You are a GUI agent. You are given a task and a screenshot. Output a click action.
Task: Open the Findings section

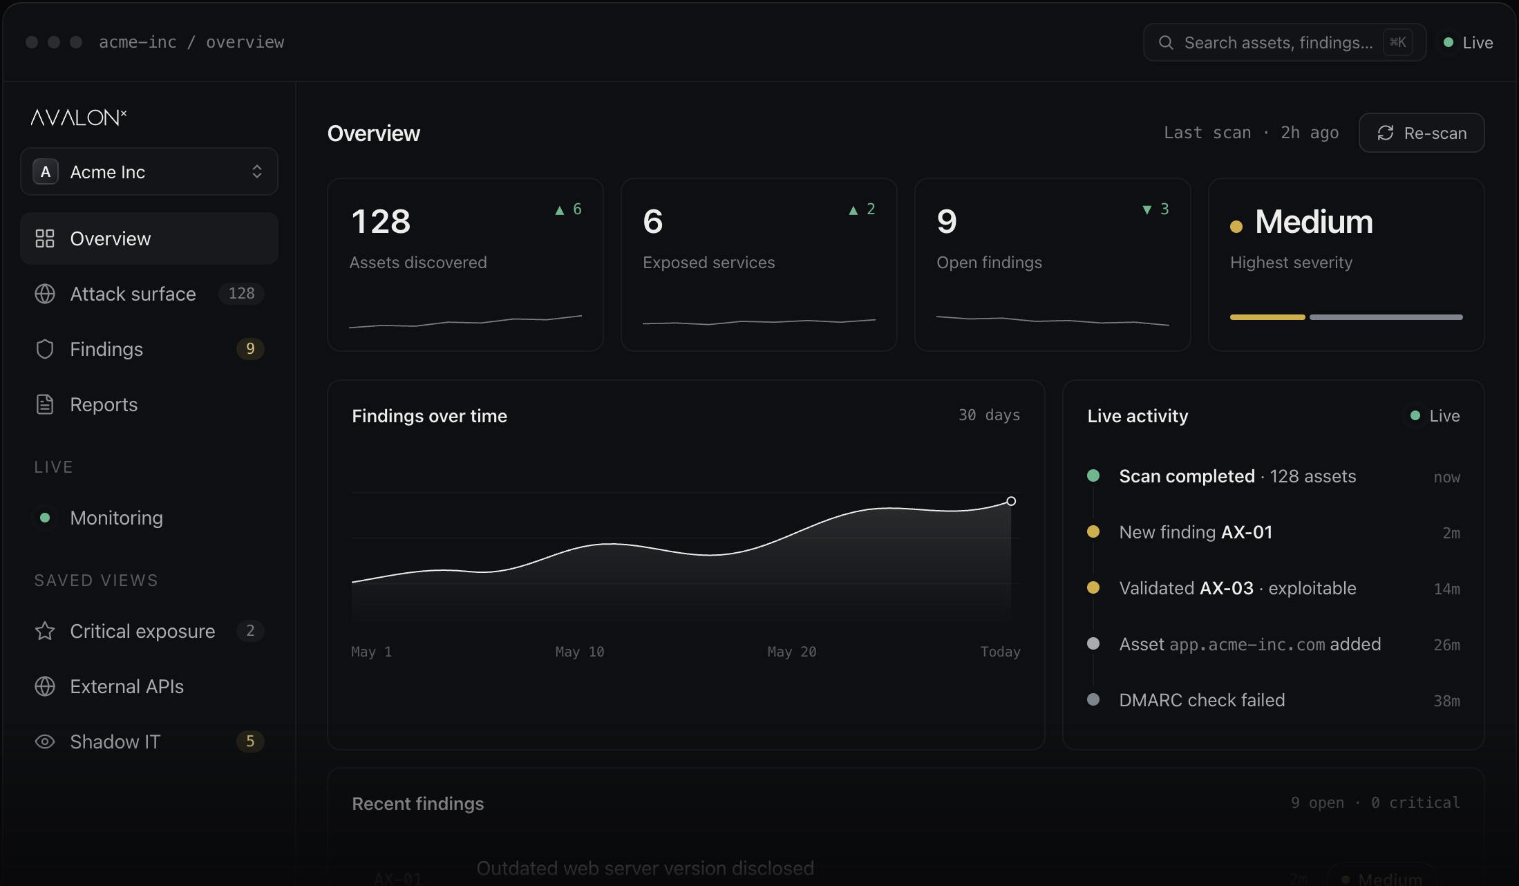(x=149, y=349)
